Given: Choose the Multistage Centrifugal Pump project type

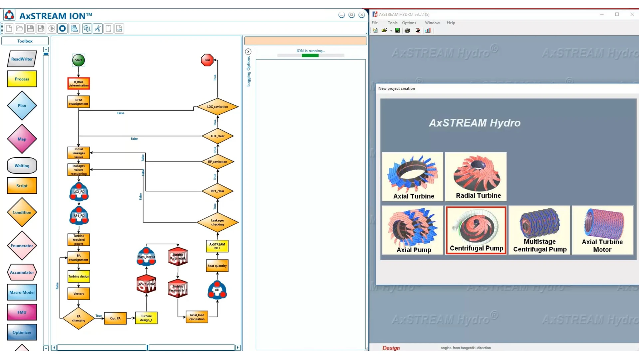Looking at the screenshot, I should (x=539, y=230).
